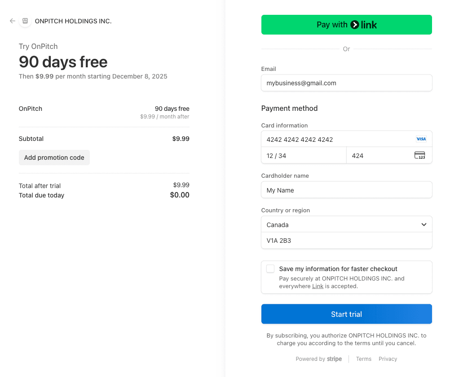Click the back arrow icon
Viewport: 450px width, 377px height.
pos(13,21)
